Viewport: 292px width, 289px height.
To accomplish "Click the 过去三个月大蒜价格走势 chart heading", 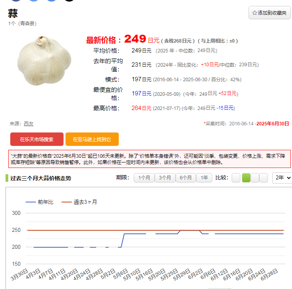I will tap(41, 178).
